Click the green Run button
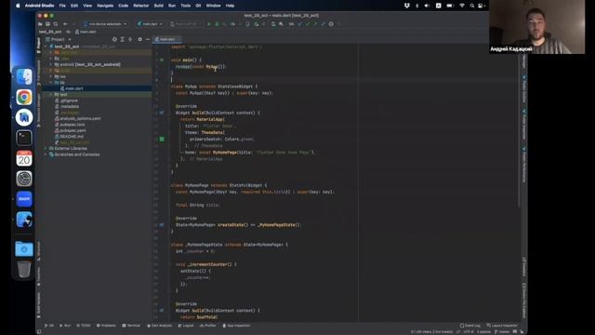The width and height of the screenshot is (595, 335). pos(208,24)
